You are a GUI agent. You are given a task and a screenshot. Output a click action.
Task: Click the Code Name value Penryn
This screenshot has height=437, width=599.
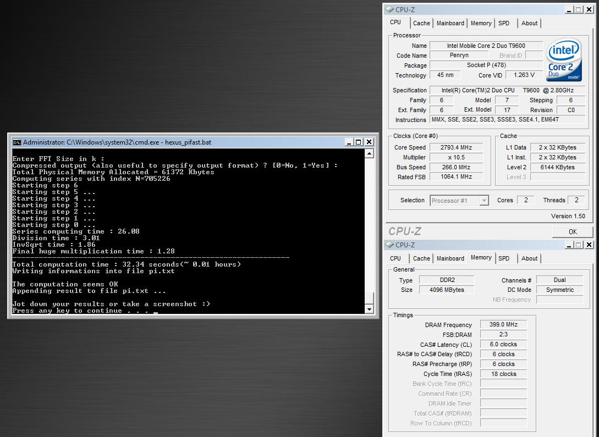(459, 56)
